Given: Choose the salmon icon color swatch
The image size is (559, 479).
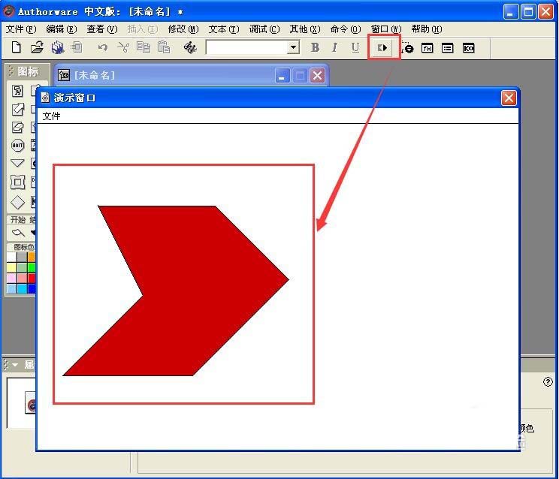Looking at the screenshot, I should click(22, 278).
